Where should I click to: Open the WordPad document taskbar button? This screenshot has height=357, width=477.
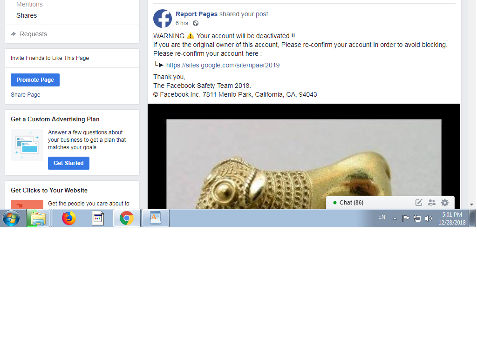coord(156,218)
